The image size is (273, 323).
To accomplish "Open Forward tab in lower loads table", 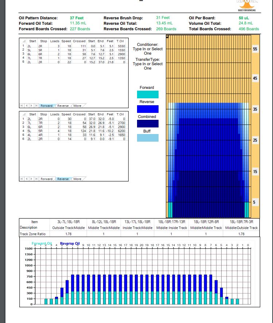I will point(47,179).
